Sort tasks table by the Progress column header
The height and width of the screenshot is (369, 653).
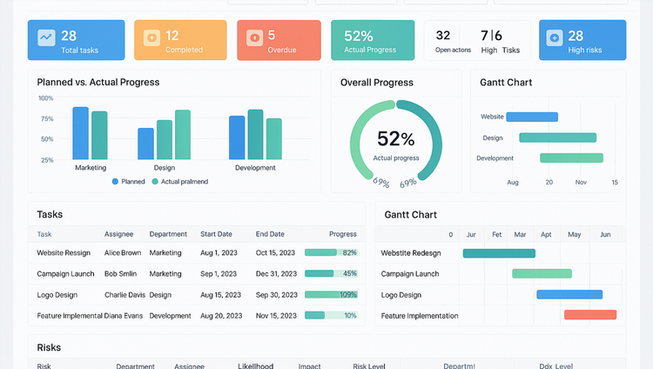[x=343, y=234]
